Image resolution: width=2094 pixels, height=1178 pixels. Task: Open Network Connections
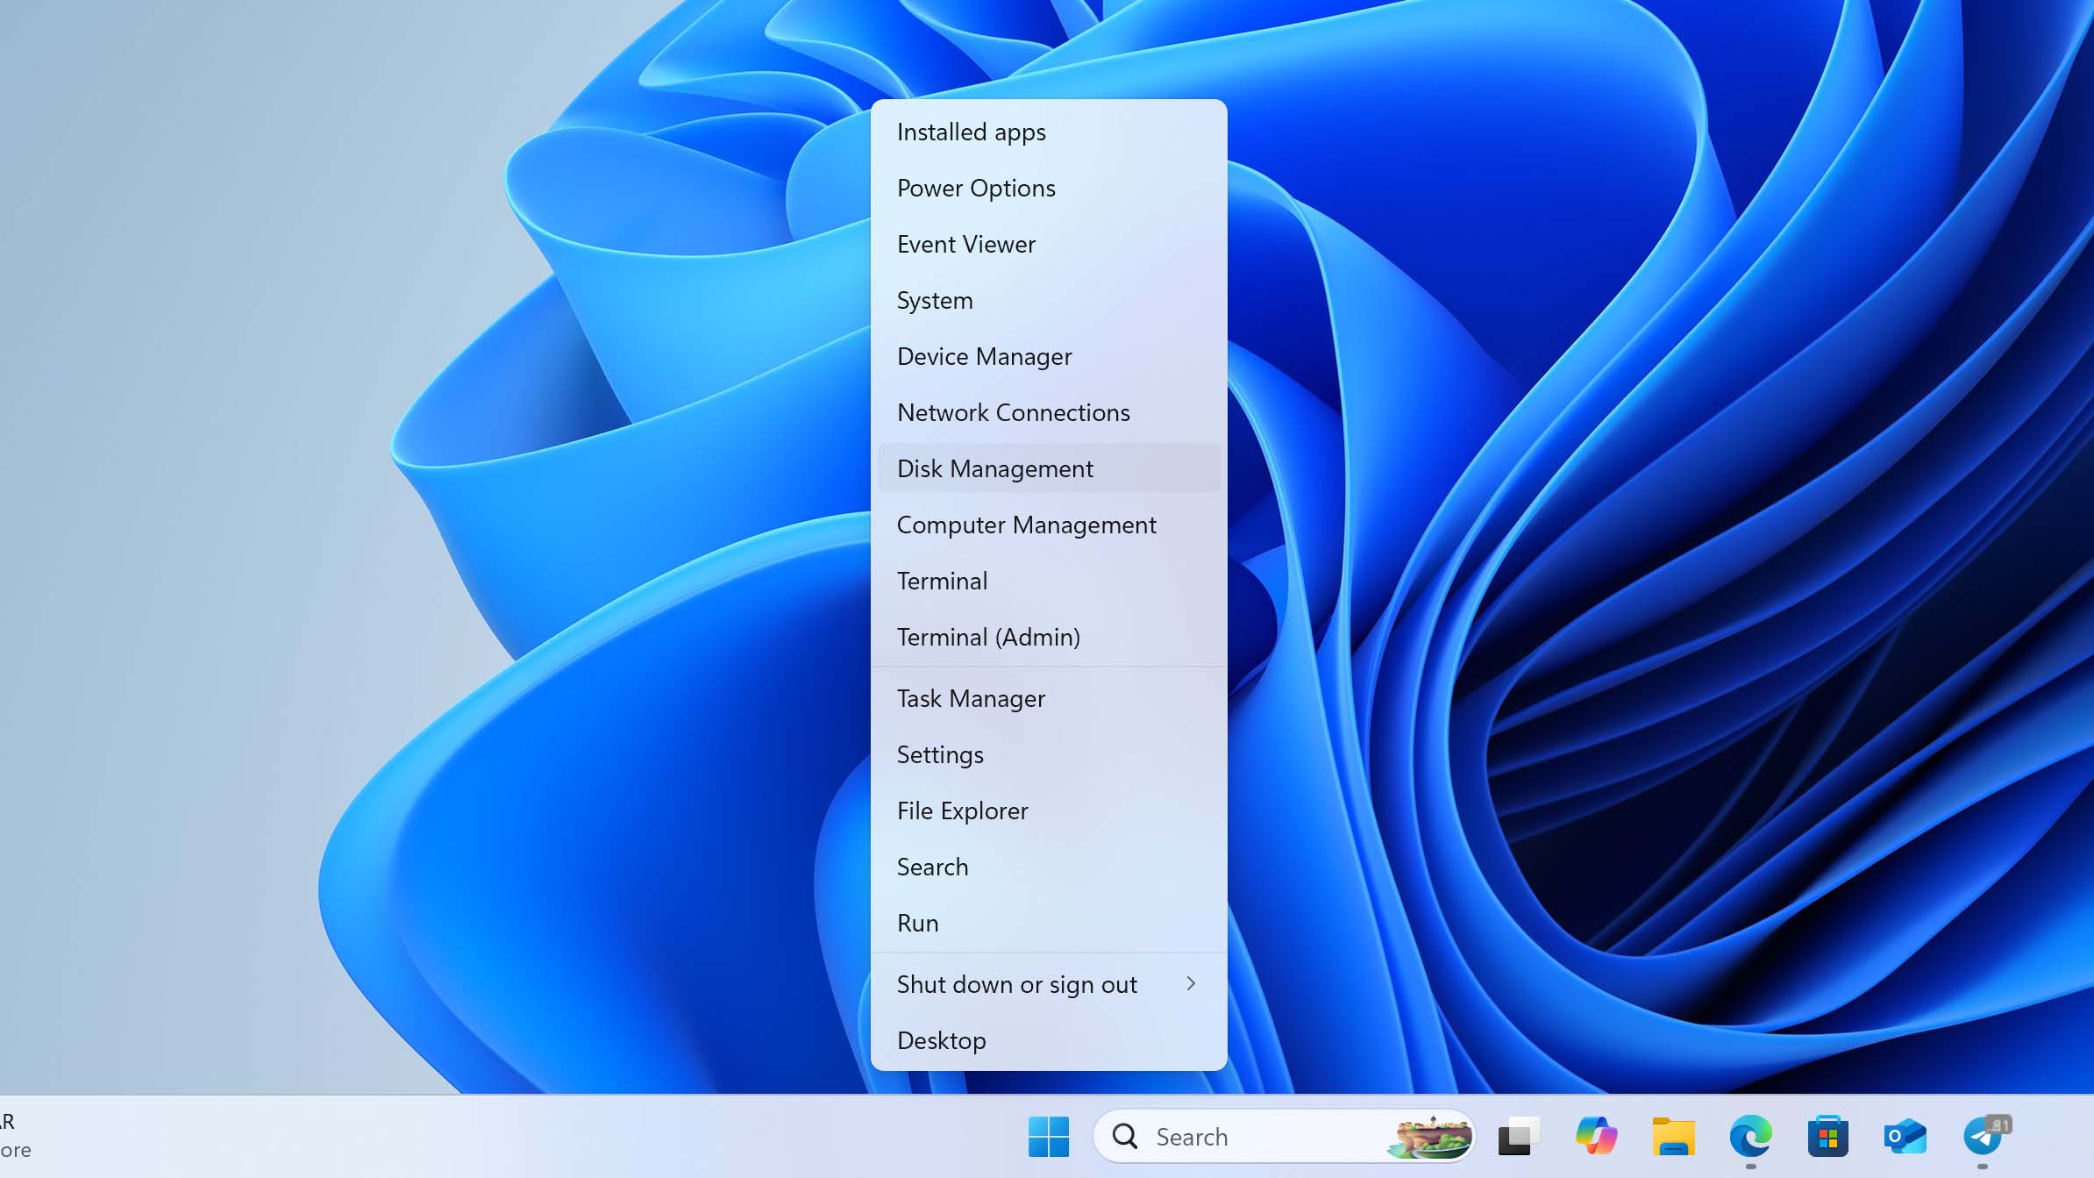1013,412
